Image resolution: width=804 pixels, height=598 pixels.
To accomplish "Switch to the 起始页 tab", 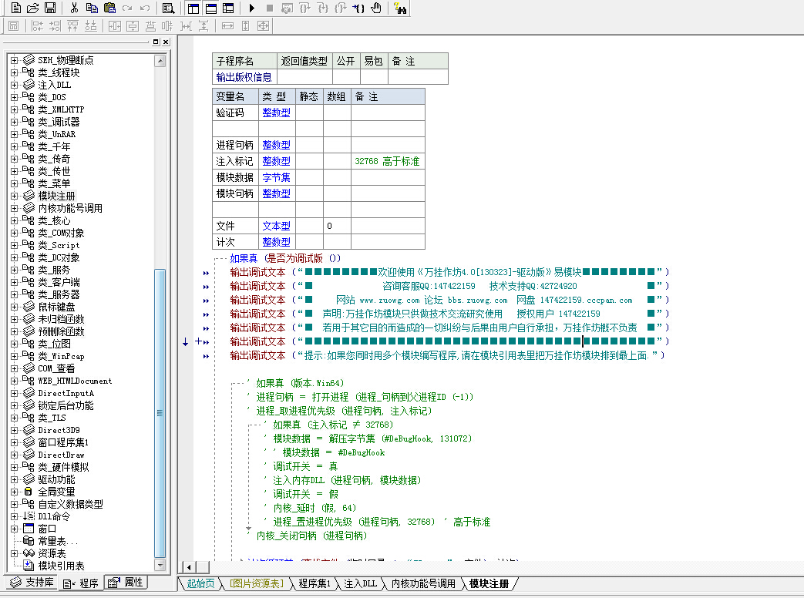I will click(201, 583).
